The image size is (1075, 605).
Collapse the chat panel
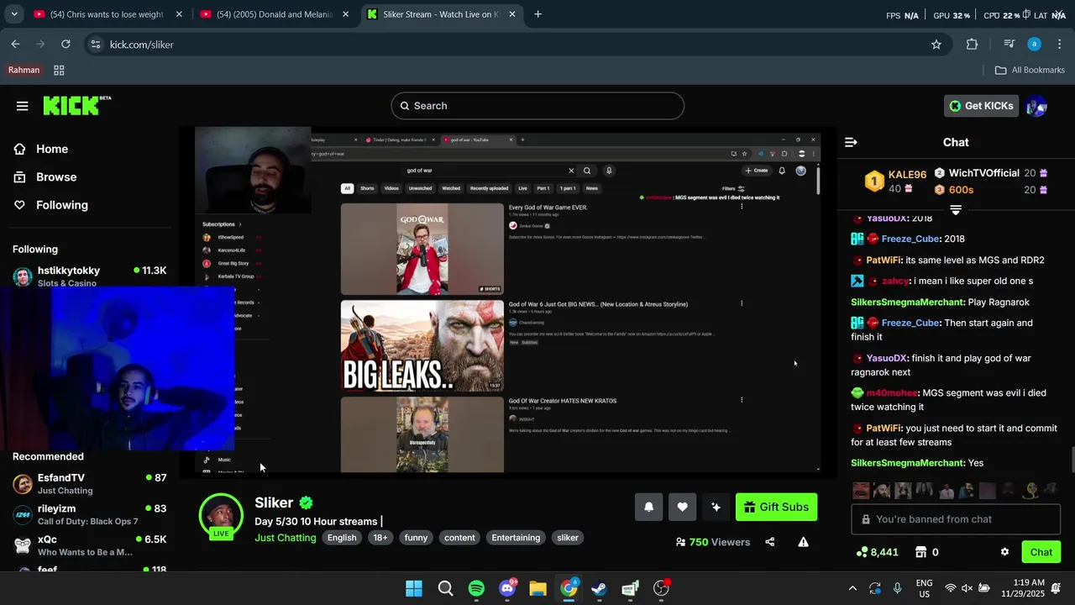point(851,143)
